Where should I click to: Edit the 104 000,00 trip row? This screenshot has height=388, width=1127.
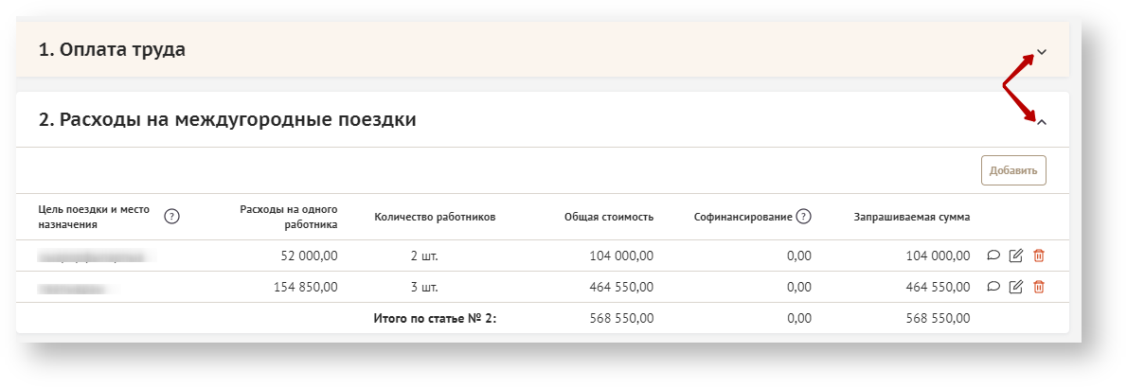pyautogui.click(x=1016, y=256)
